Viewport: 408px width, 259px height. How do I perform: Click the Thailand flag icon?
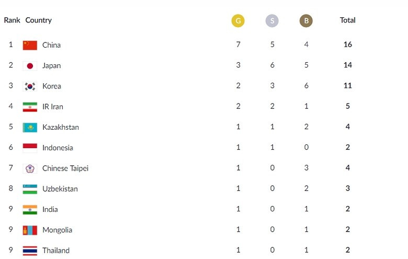click(30, 251)
